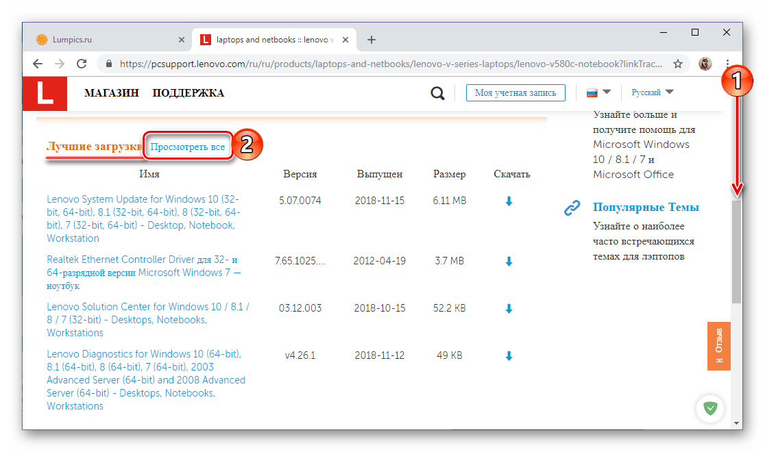Click the vertical scrollbar thumb
The image size is (765, 452).
[x=736, y=251]
